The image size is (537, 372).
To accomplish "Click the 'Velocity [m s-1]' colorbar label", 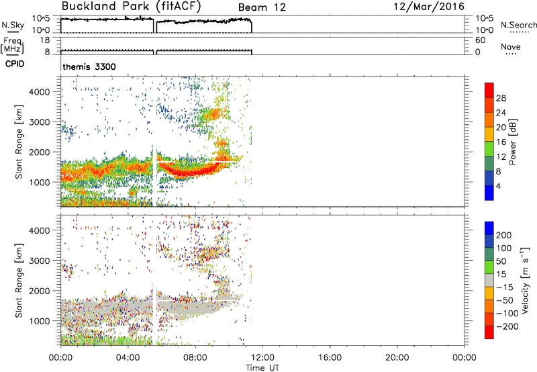I will [x=524, y=280].
